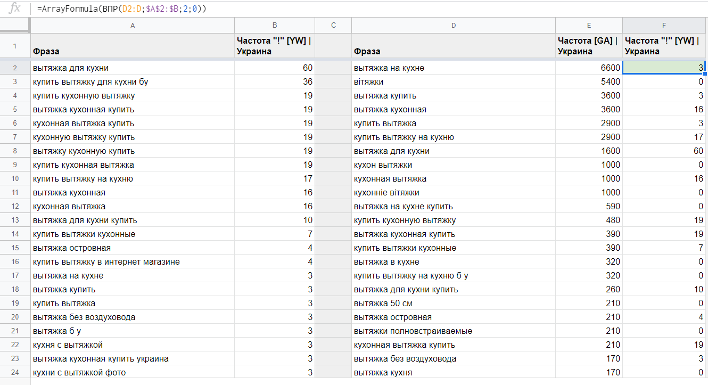The height and width of the screenshot is (385, 708).
Task: Select cell 'купить вытяжку на кухню б у'
Action: [x=454, y=276]
